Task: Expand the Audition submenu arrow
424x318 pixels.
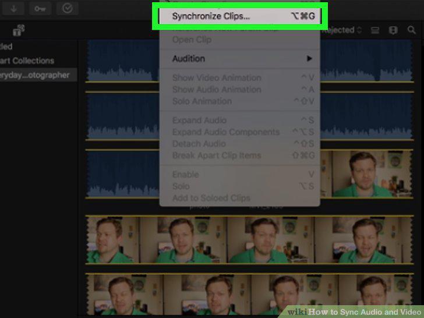Action: point(309,58)
